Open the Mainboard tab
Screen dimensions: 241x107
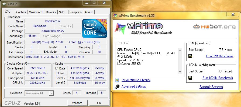[36, 12]
